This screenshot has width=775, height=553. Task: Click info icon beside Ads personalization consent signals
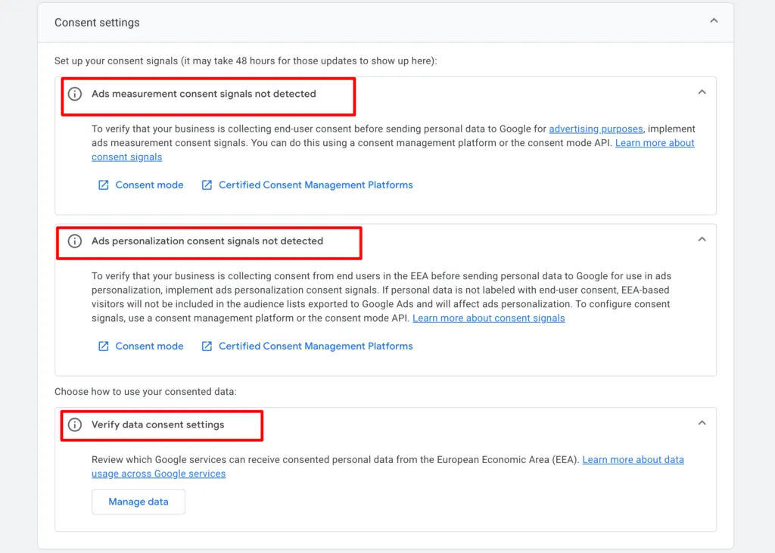(75, 241)
